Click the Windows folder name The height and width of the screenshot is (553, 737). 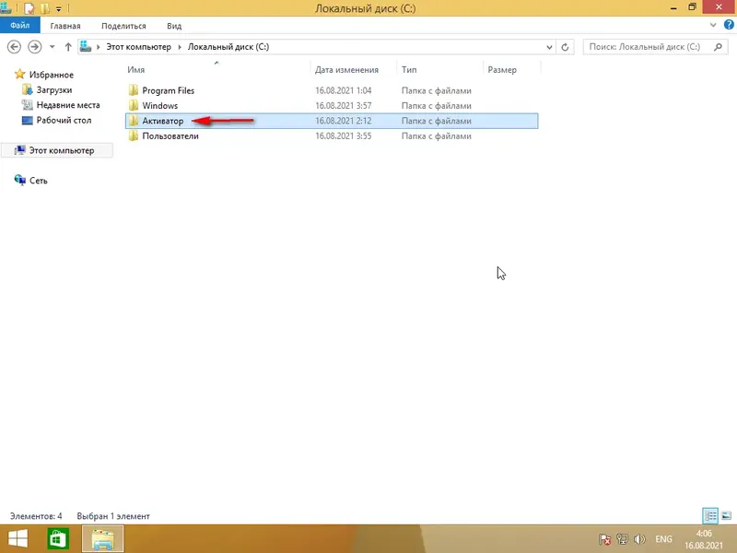[159, 105]
